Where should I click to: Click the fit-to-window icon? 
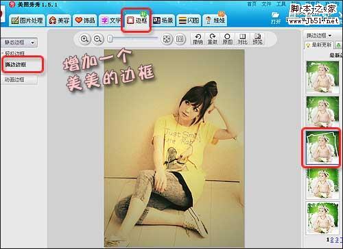coord(167,39)
